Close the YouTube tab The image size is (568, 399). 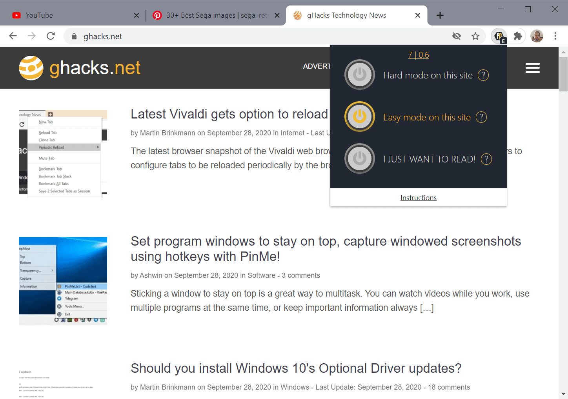click(x=137, y=15)
